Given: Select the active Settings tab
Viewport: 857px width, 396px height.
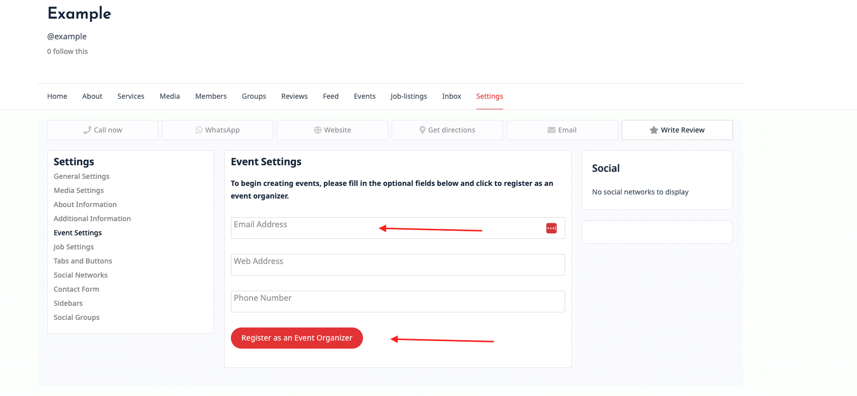Looking at the screenshot, I should (x=489, y=96).
